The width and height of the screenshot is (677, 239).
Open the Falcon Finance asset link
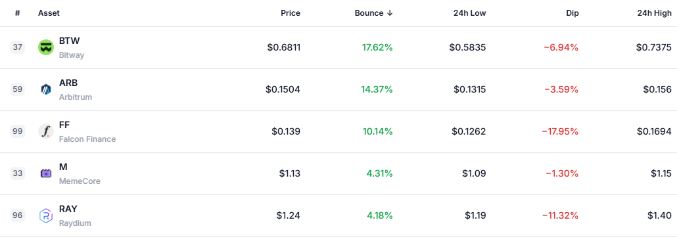tap(87, 139)
